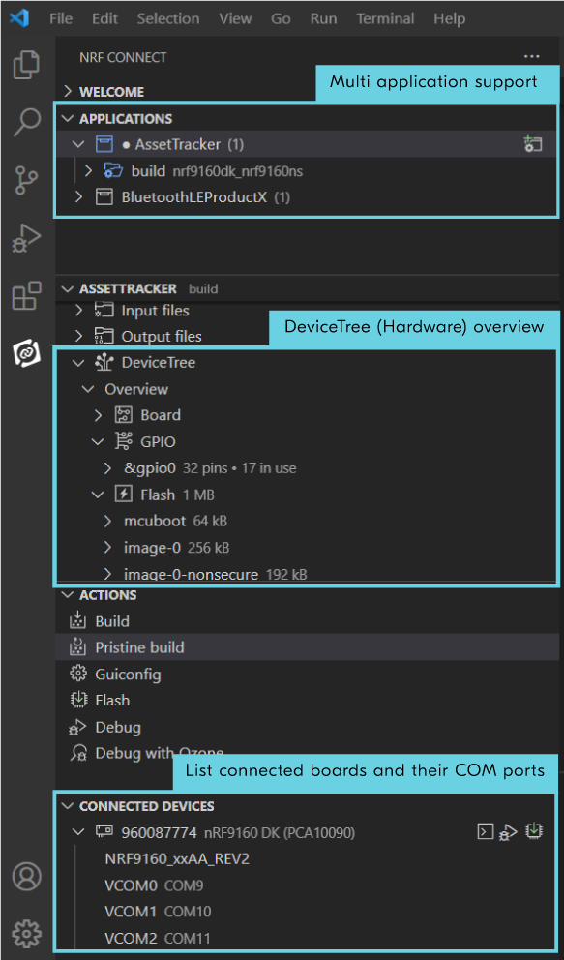This screenshot has width=564, height=960.
Task: Expand the Board item under Overview
Action: click(97, 414)
